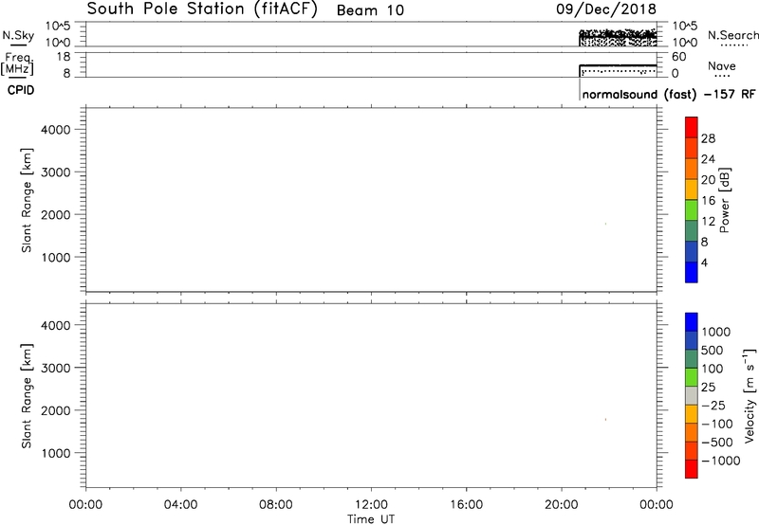
Task: Click the '16:00' time axis label
Action: [466, 505]
